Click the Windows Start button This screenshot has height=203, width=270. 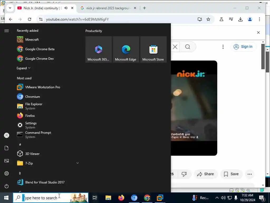coord(6,198)
